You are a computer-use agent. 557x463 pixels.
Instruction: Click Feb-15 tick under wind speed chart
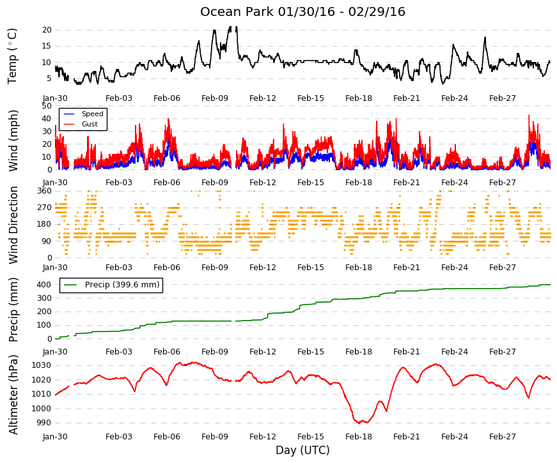coord(310,183)
